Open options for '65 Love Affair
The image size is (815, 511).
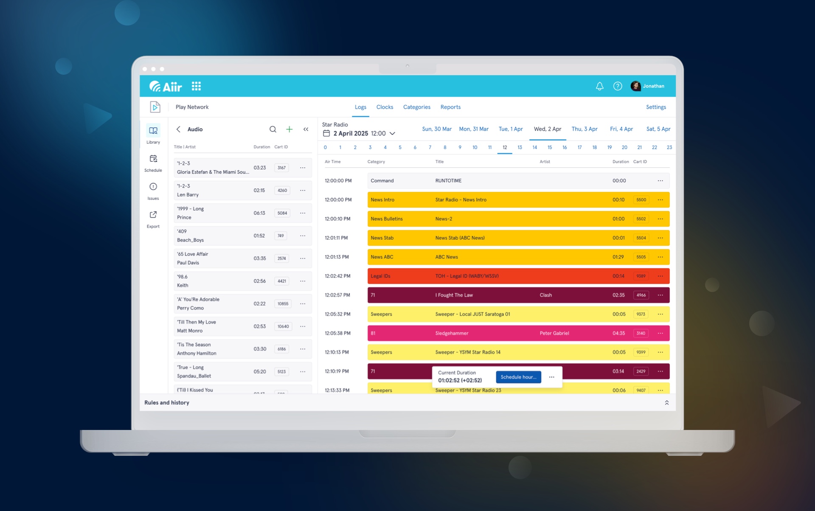pos(303,258)
